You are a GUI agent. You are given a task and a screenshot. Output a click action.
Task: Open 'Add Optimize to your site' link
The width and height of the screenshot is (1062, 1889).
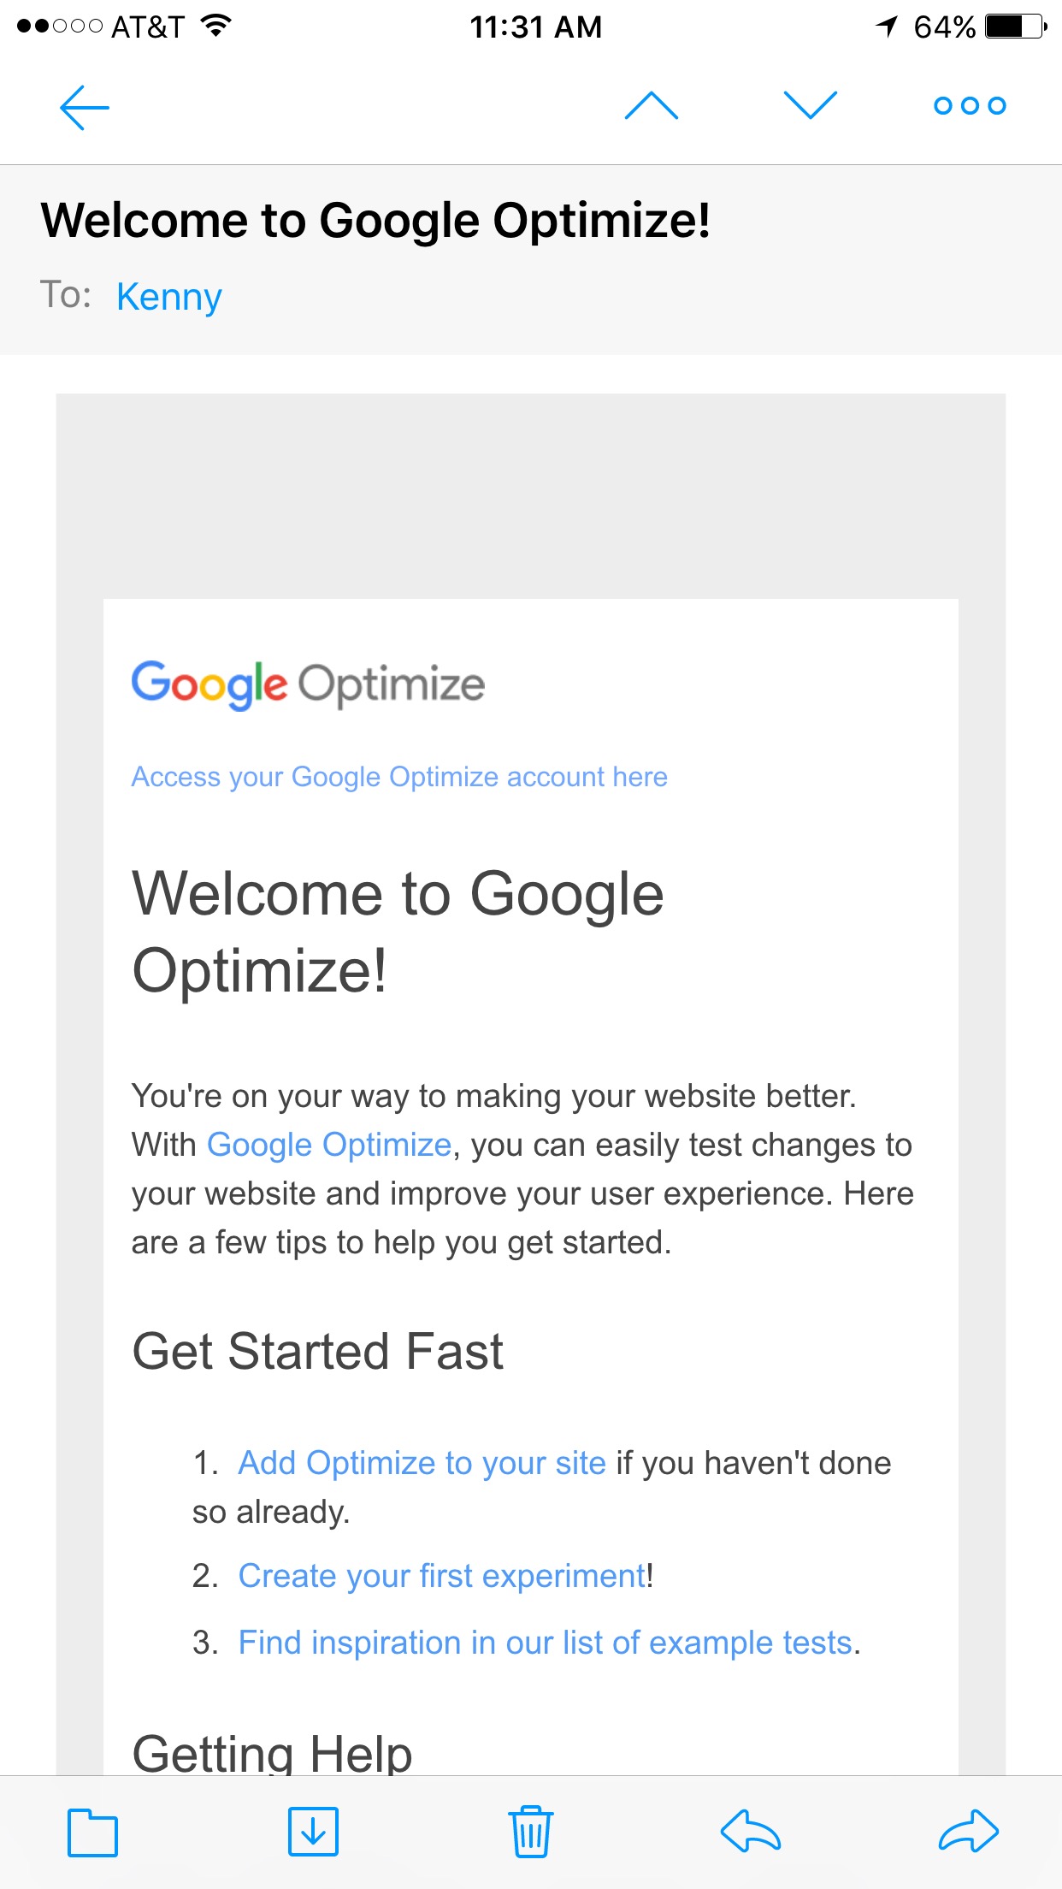click(x=422, y=1463)
